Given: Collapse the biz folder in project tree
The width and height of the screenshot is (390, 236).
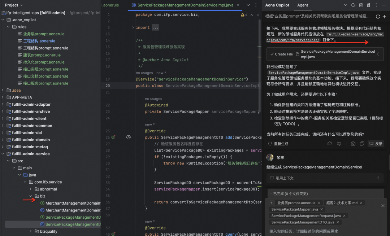Looking at the screenshot, I should click(x=31, y=196).
